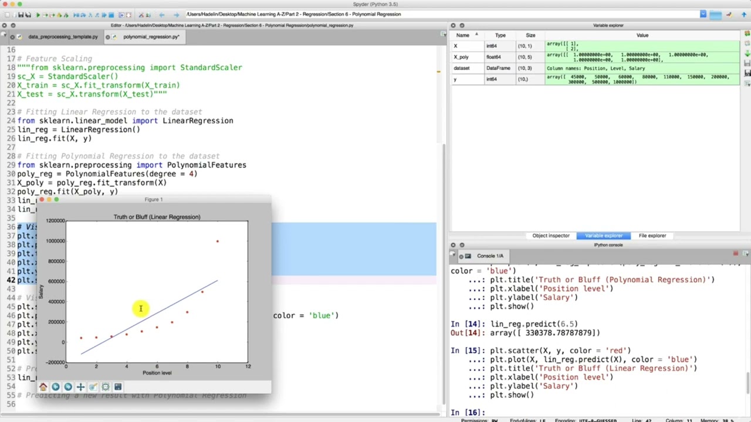Image resolution: width=751 pixels, height=422 pixels.
Task: Click the Save file icon in toolbar
Action: 21,15
